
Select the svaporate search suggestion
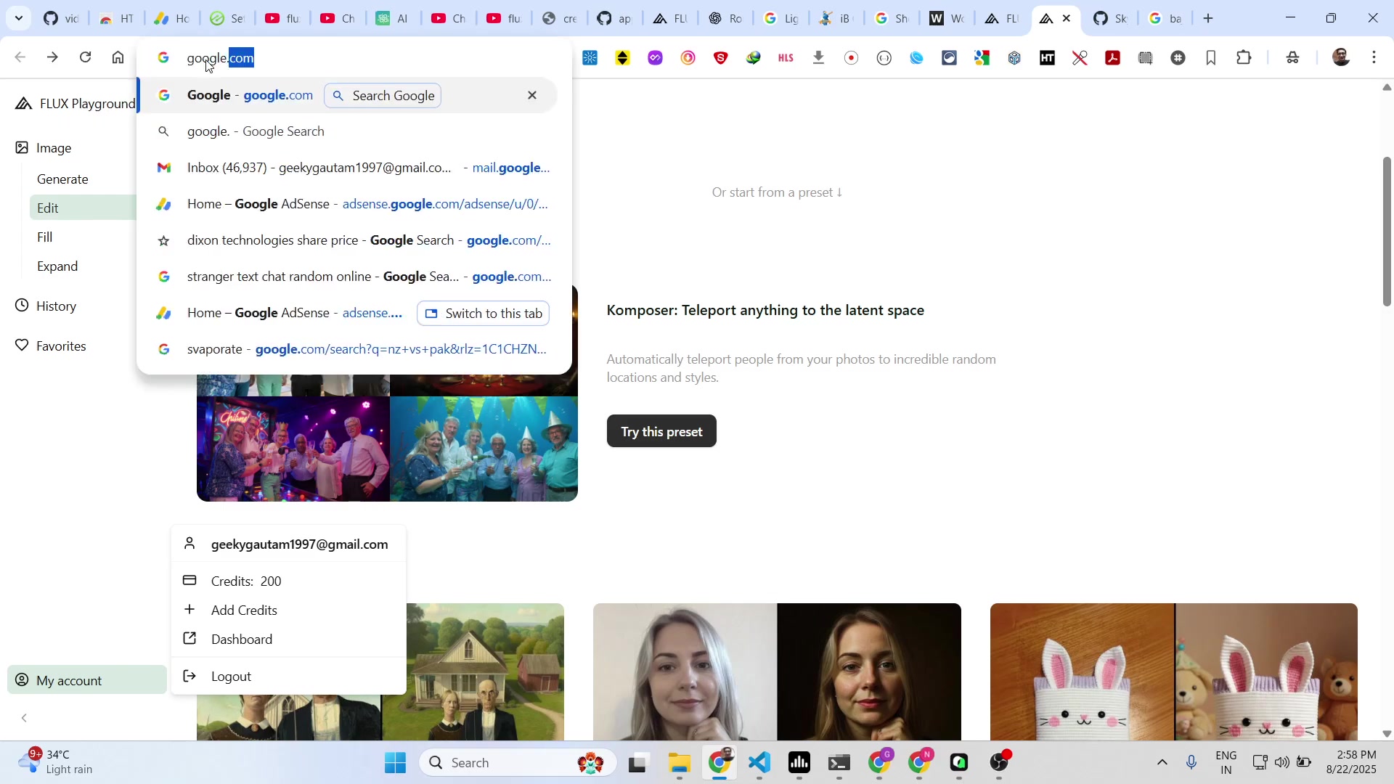pos(347,349)
